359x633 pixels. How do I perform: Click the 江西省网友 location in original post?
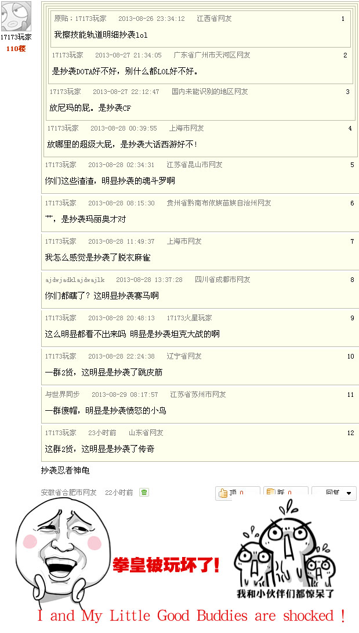pyautogui.click(x=214, y=19)
